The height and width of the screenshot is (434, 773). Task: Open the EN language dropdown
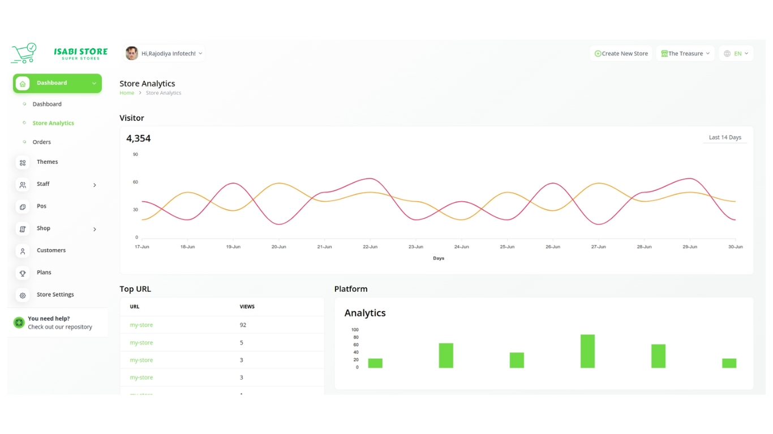click(x=736, y=54)
